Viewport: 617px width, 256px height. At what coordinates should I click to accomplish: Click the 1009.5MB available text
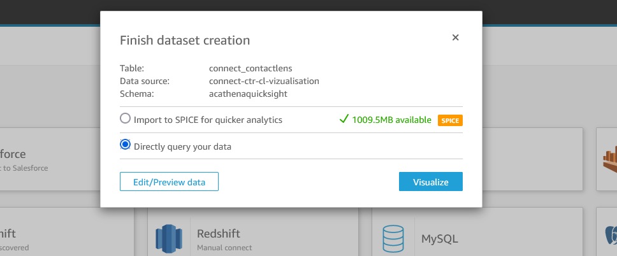pos(392,119)
